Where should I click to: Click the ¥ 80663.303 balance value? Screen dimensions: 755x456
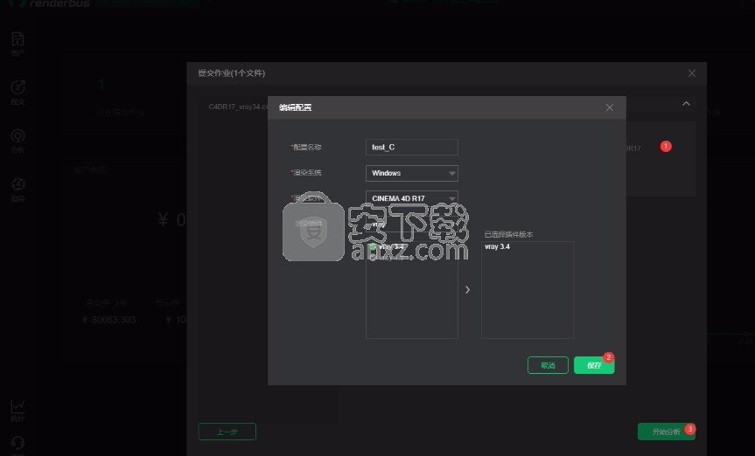click(x=109, y=320)
